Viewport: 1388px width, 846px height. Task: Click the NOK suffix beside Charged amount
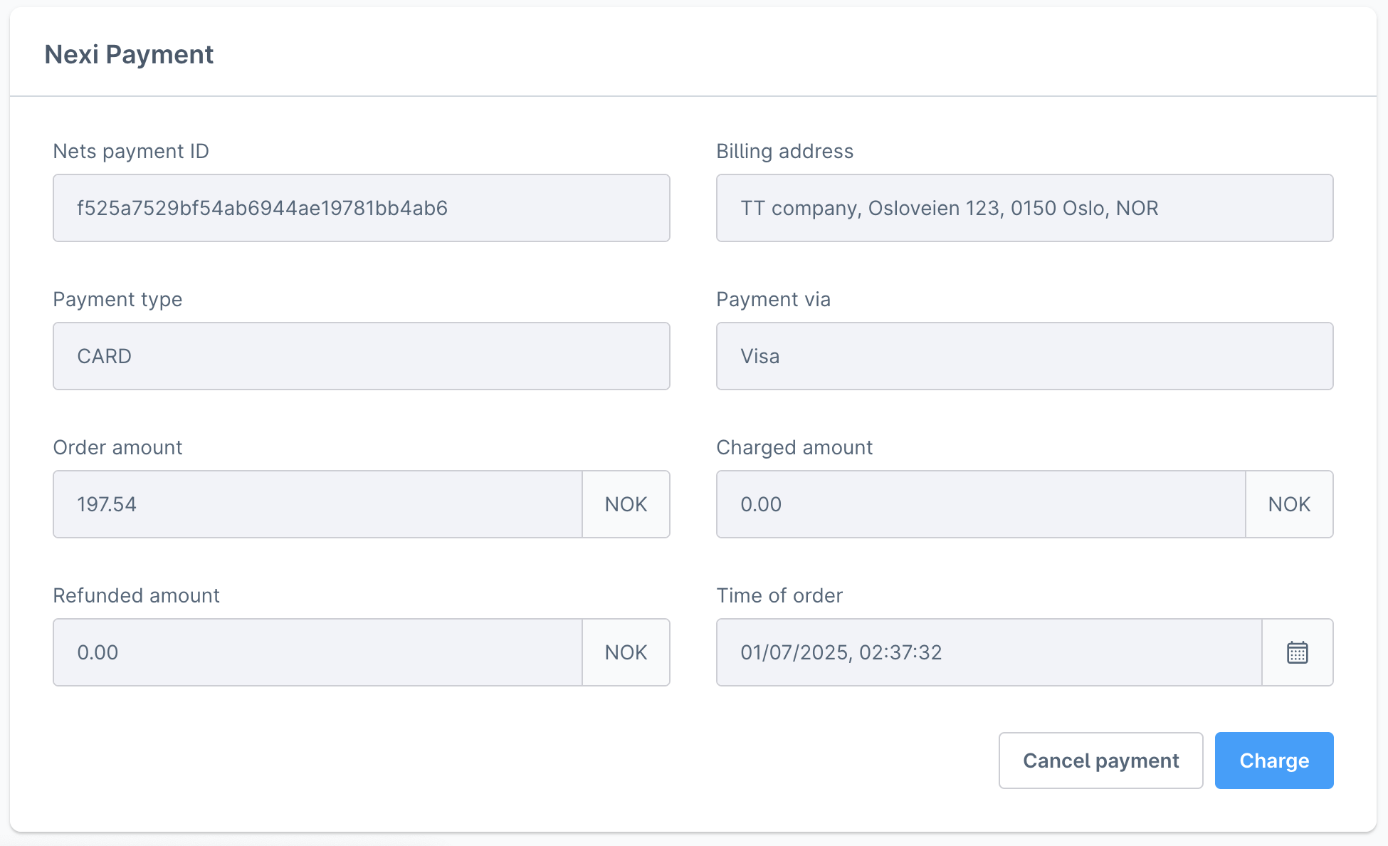[1288, 504]
